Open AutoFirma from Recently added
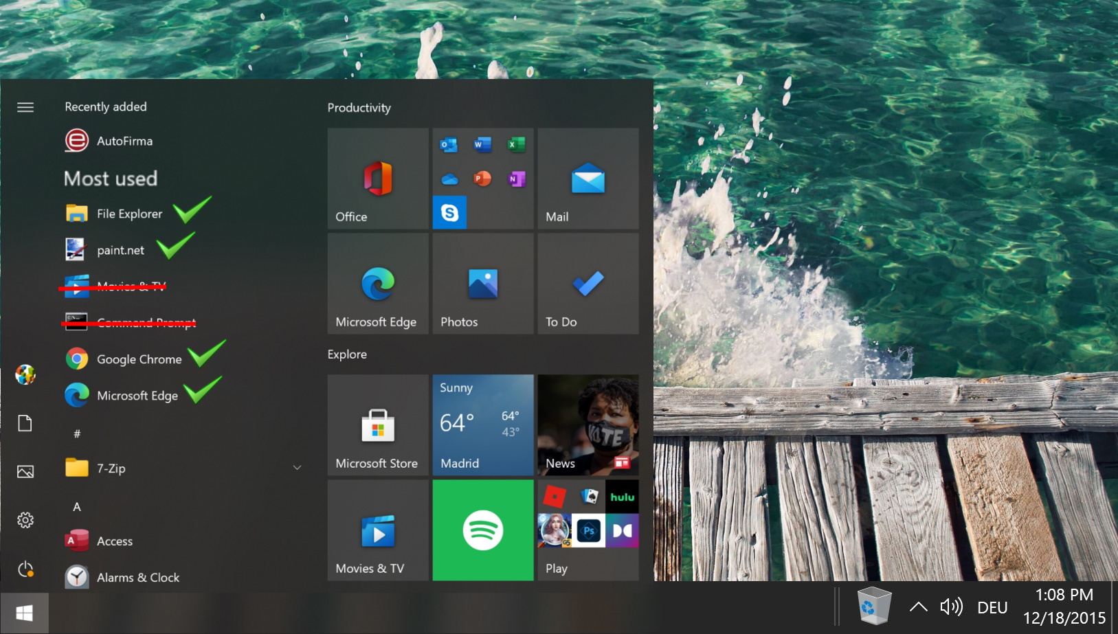 (110, 141)
